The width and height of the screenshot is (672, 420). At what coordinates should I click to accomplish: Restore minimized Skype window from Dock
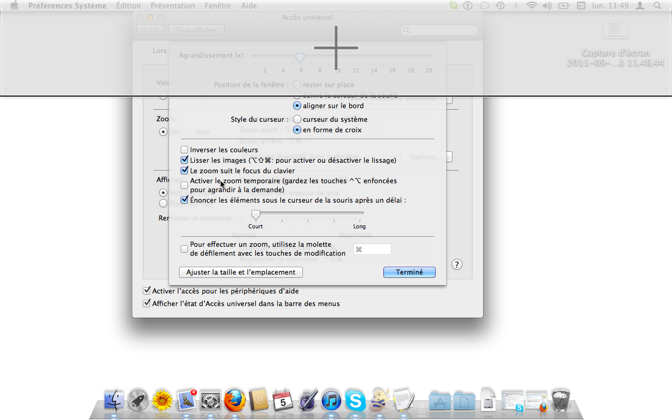coord(512,402)
